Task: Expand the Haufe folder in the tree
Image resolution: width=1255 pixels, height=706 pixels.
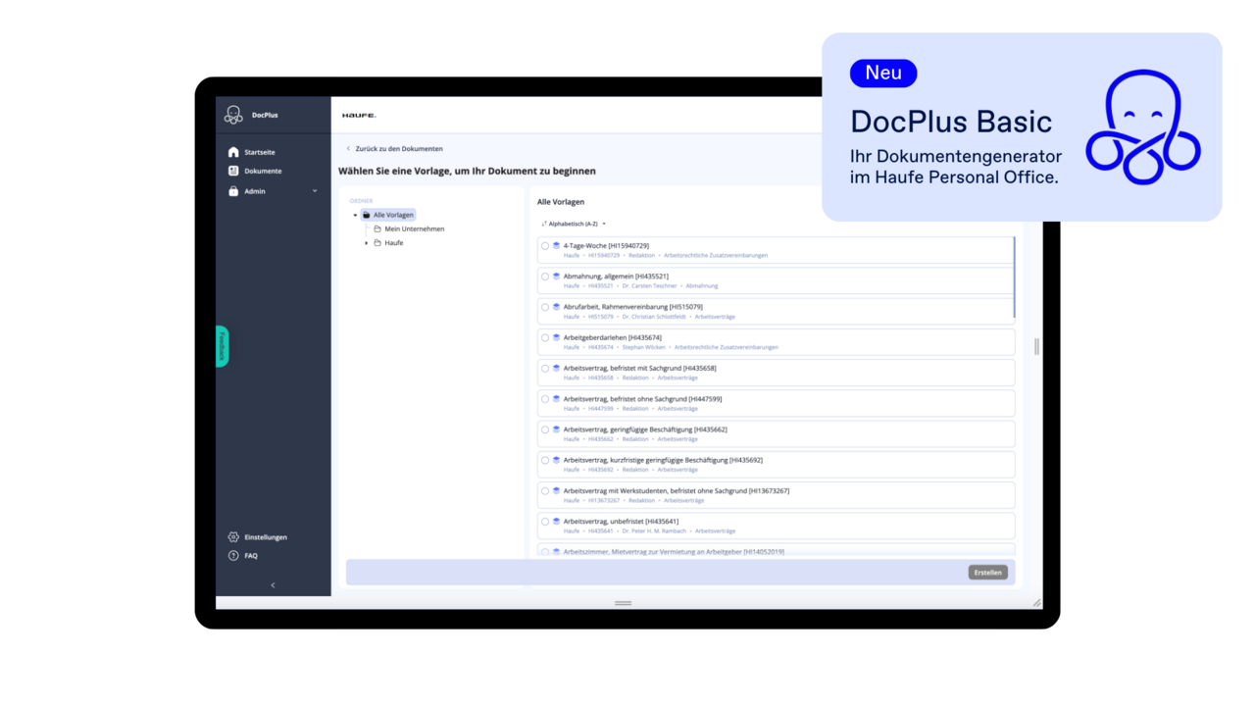Action: 367,242
